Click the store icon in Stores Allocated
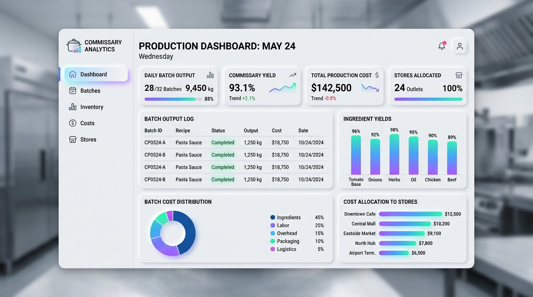This screenshot has width=533, height=297. [459, 75]
